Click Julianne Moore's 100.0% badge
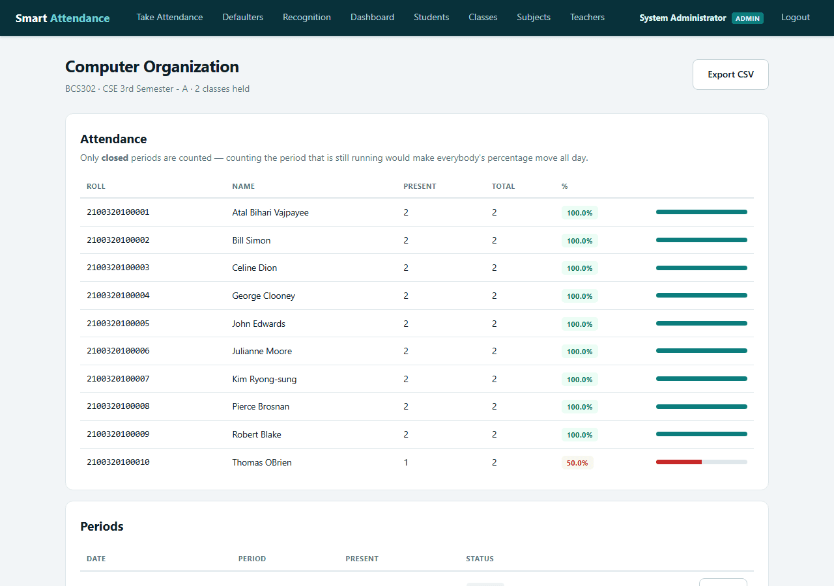This screenshot has width=834, height=586. (x=579, y=352)
